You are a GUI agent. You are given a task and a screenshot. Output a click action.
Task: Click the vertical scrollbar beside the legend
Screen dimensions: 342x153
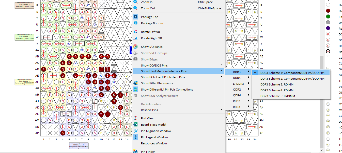[x=322, y=76]
